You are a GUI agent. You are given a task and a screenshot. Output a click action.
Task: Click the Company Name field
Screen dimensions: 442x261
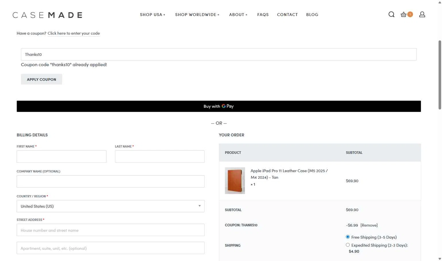pyautogui.click(x=110, y=181)
